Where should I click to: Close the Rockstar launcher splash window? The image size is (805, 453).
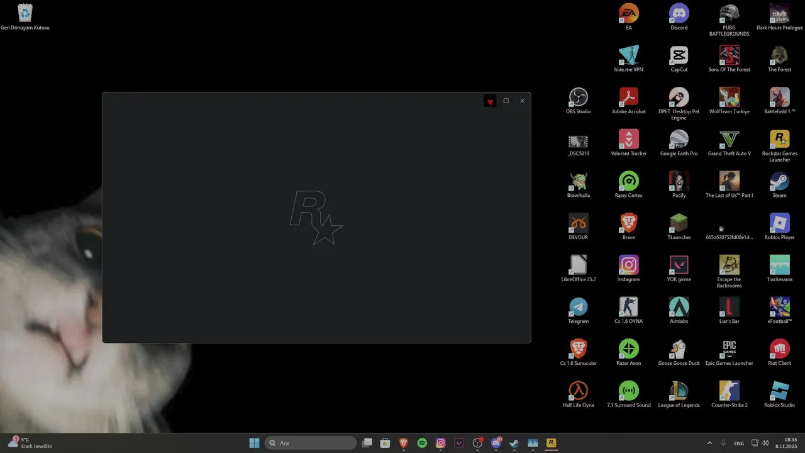point(522,101)
